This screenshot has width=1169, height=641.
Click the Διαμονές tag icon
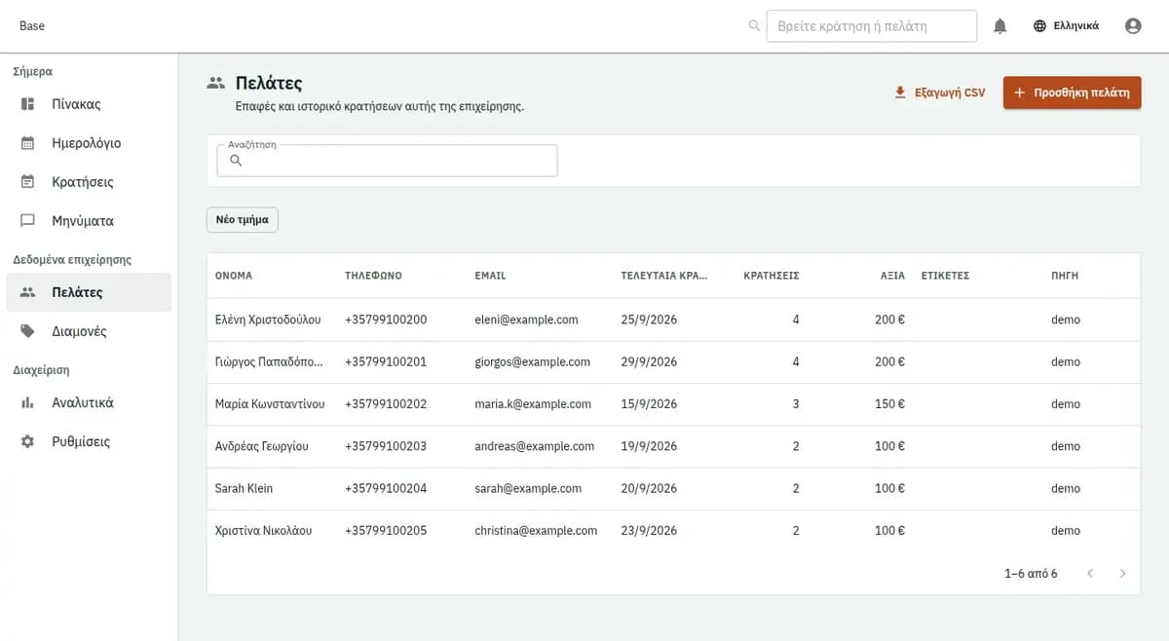(x=28, y=331)
